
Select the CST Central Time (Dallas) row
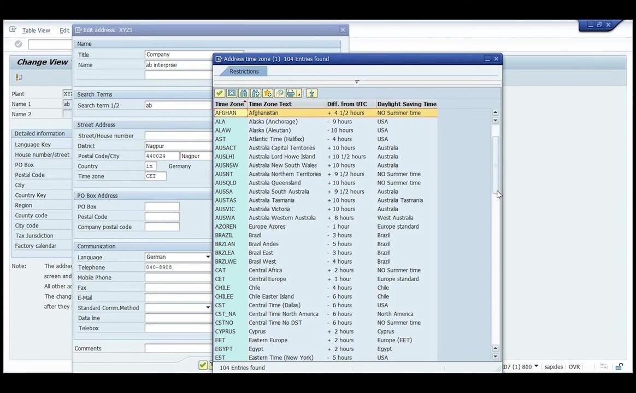[326, 306]
